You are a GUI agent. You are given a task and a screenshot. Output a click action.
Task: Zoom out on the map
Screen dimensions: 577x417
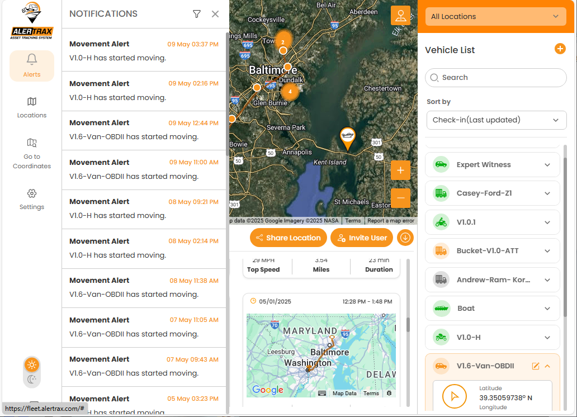click(400, 198)
